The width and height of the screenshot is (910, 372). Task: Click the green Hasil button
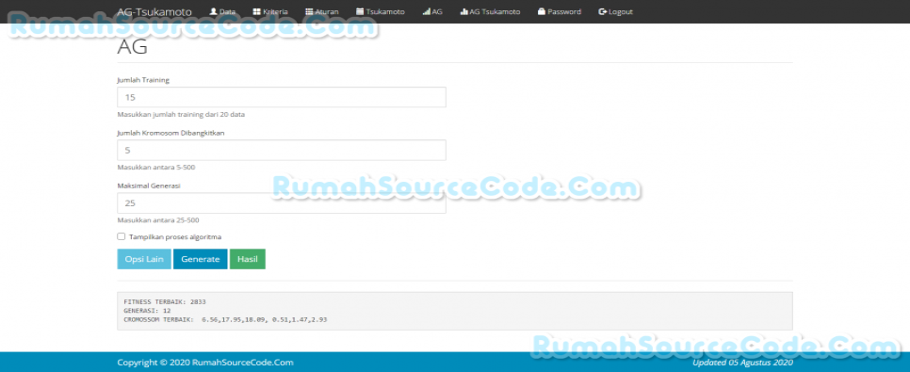(x=247, y=259)
